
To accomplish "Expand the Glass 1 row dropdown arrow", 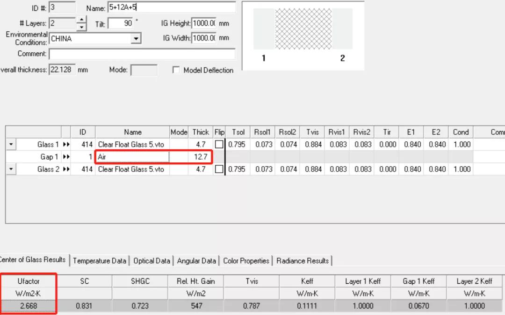I will point(11,145).
